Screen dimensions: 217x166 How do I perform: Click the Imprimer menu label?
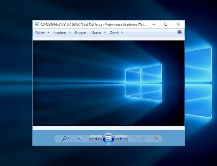pos(60,32)
